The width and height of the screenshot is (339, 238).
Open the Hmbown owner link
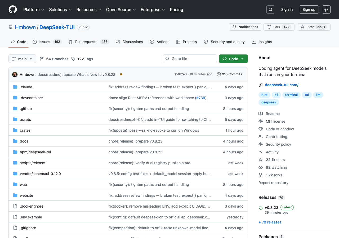(x=25, y=27)
